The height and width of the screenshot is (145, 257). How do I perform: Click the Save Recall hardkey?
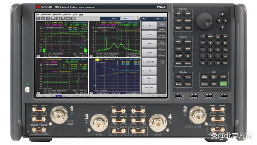click(x=205, y=77)
